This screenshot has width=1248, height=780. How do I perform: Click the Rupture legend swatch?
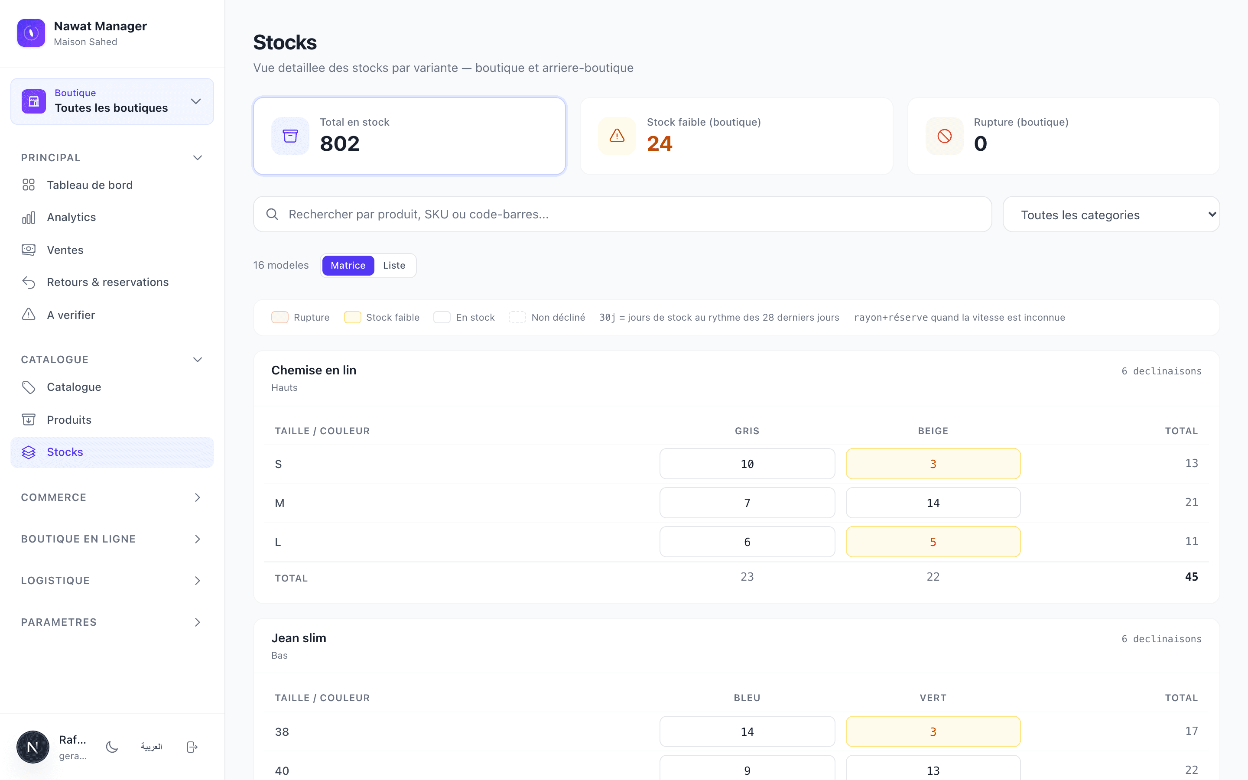pyautogui.click(x=280, y=317)
